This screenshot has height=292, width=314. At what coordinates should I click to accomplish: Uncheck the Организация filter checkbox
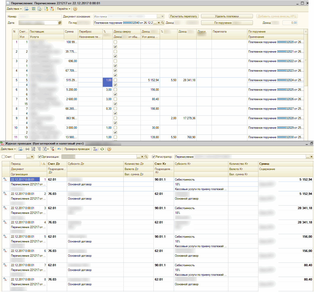40,157
